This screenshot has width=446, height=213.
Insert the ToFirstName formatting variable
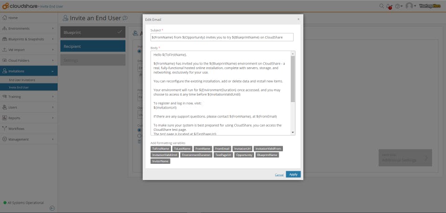coord(161,148)
